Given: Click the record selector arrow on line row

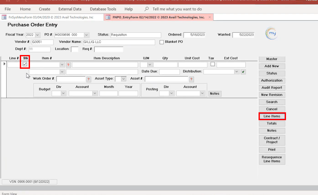Looking at the screenshot, I should click(x=4, y=64).
